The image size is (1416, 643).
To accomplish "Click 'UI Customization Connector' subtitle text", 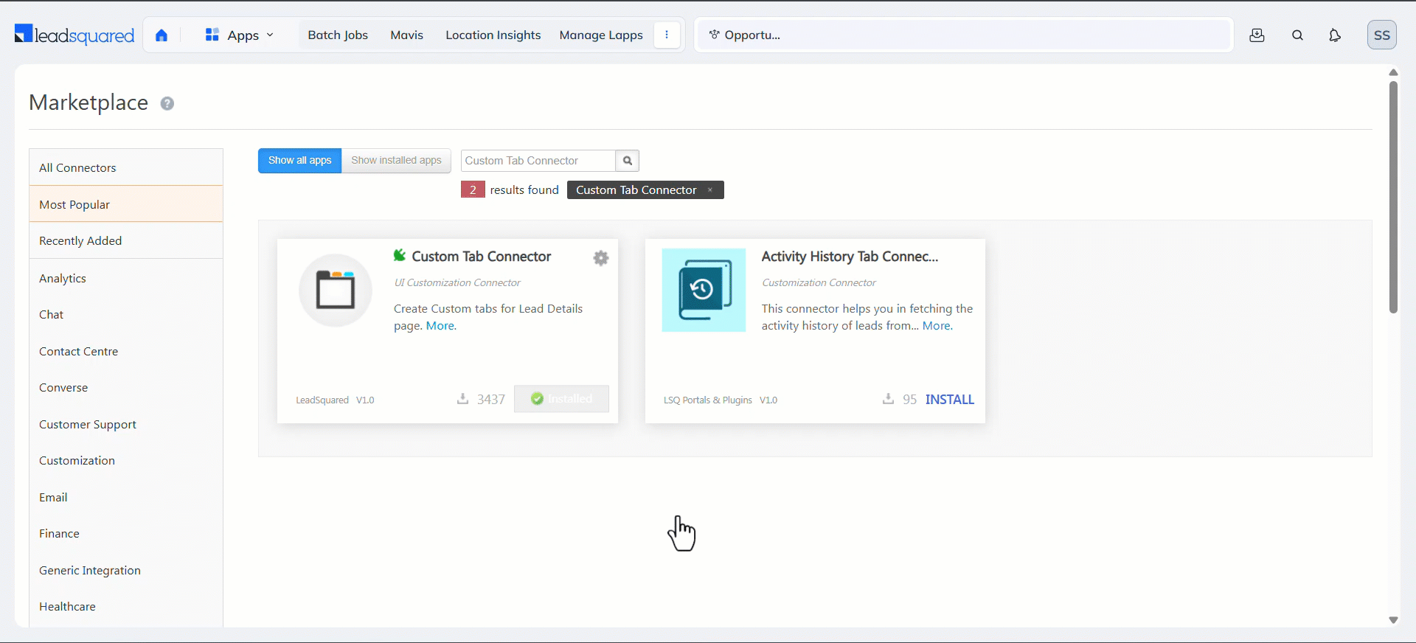I will pyautogui.click(x=457, y=282).
